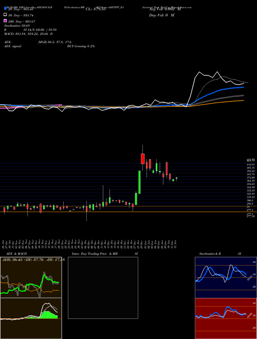Click the ADX +DY -DY values readout
The width and height of the screenshot is (257, 339).
tap(33, 260)
